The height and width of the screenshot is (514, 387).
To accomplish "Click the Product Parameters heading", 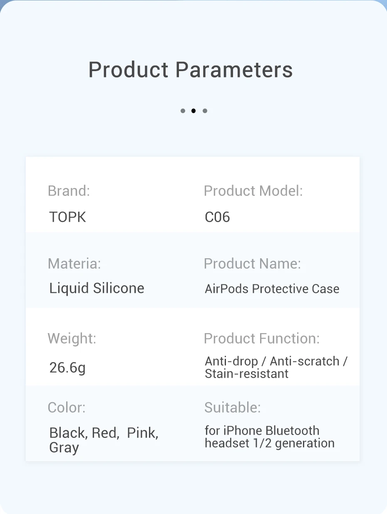I will pyautogui.click(x=191, y=70).
